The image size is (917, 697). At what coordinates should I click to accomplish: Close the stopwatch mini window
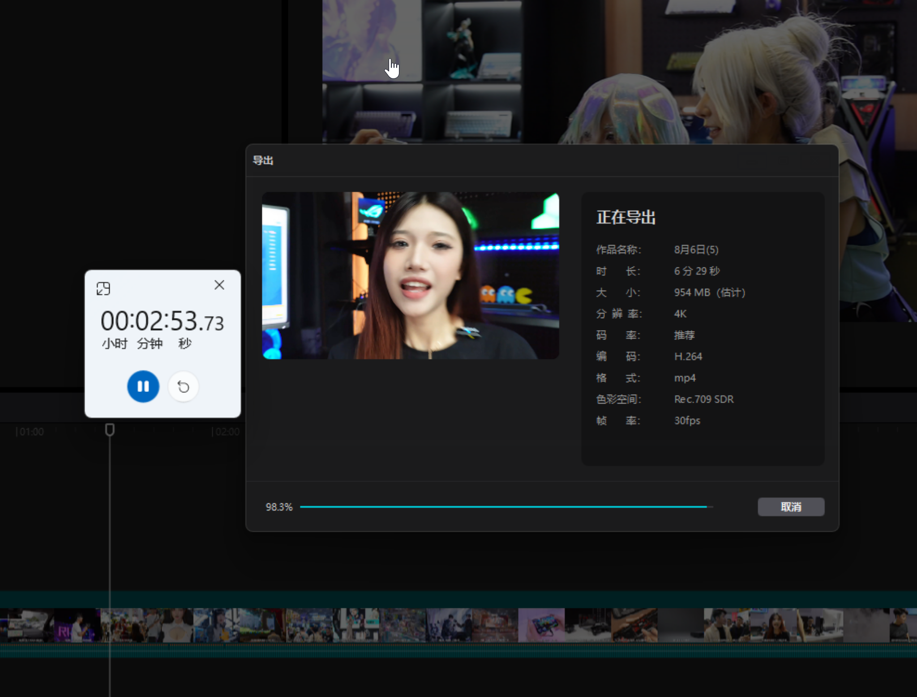(219, 285)
